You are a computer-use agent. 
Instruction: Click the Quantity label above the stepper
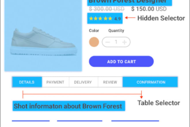pyautogui.click(x=116, y=31)
